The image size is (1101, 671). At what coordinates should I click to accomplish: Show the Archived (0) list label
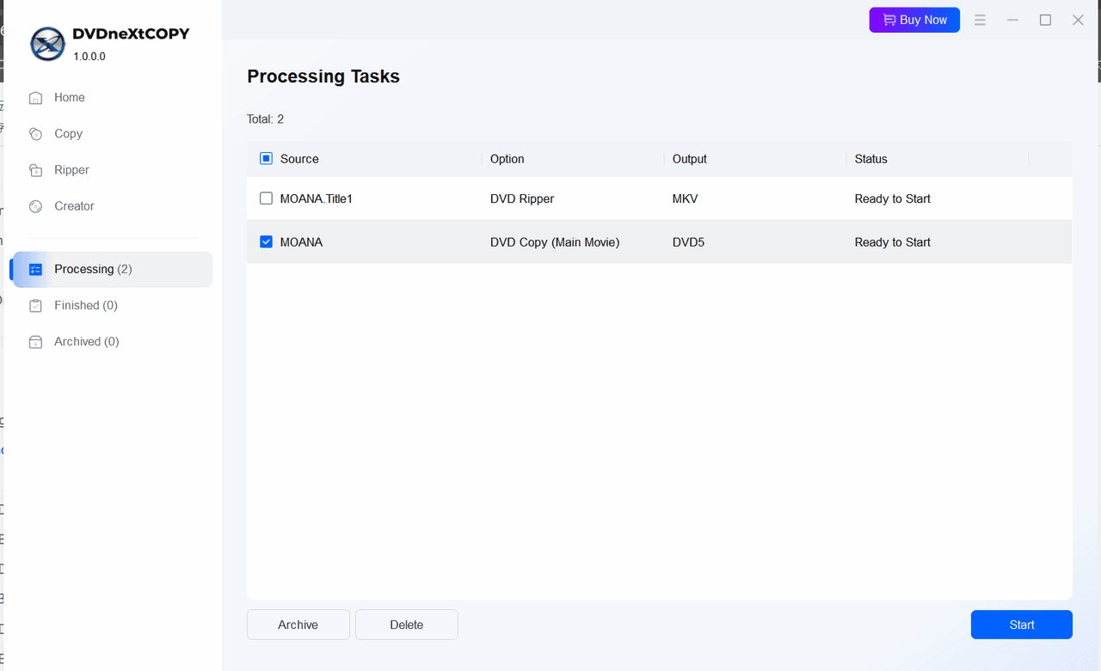[87, 342]
